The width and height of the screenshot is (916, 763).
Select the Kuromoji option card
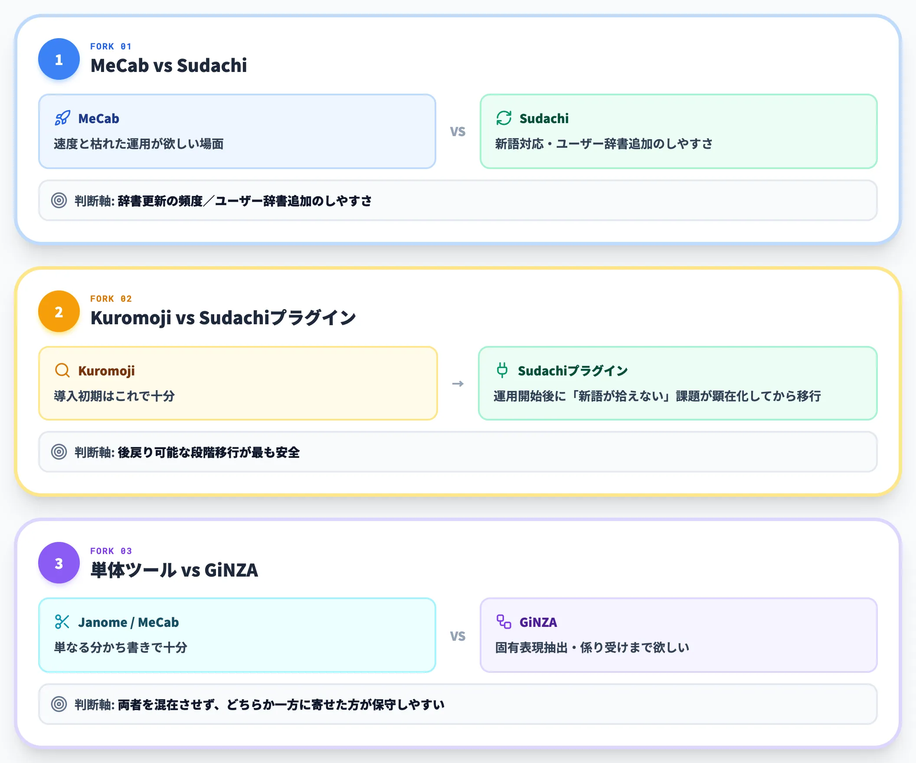(238, 383)
